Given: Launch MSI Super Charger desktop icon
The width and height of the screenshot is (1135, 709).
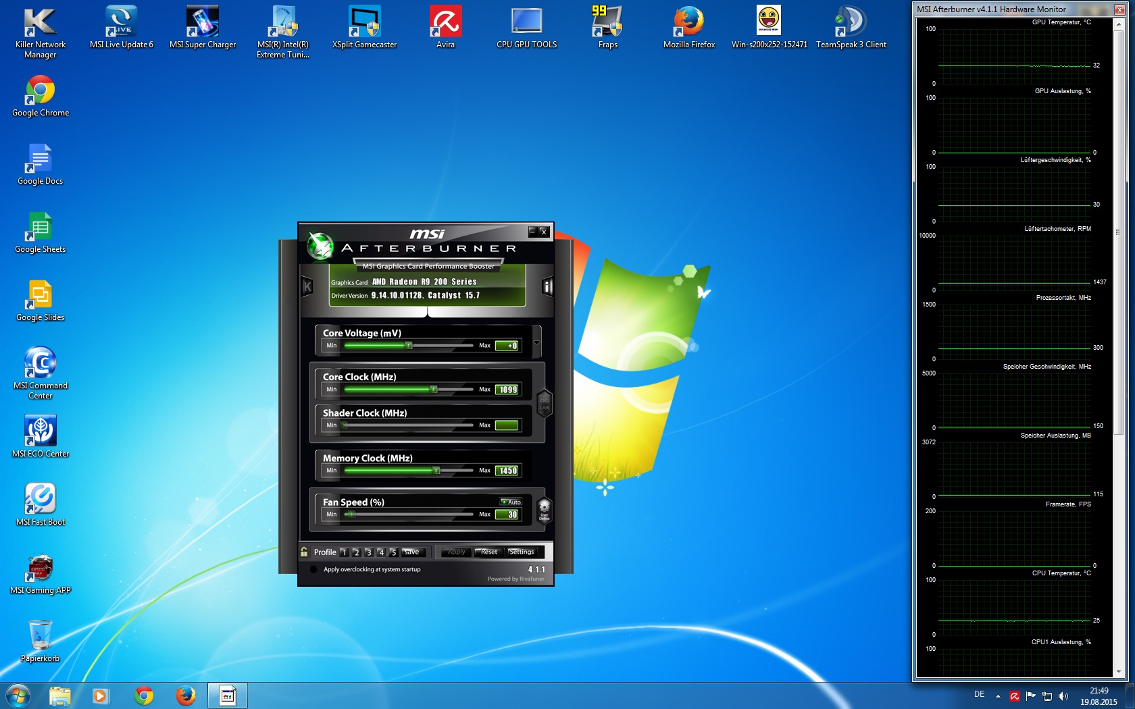Looking at the screenshot, I should 203,27.
